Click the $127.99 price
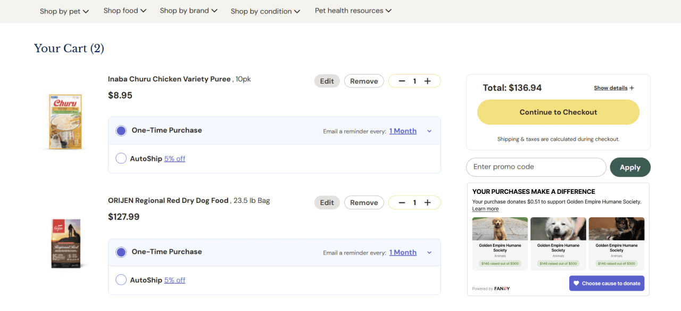Screen dimensions: 681x311 (123, 217)
